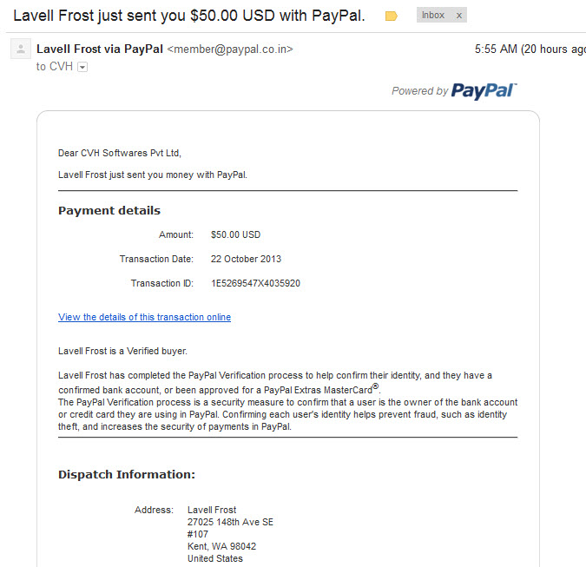Click the "Payment details" heading
The image size is (586, 567).
tap(109, 211)
